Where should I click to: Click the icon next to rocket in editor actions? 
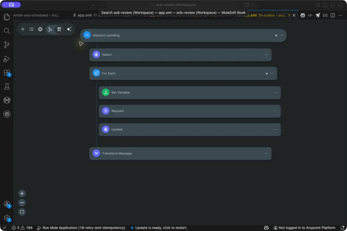point(325,15)
